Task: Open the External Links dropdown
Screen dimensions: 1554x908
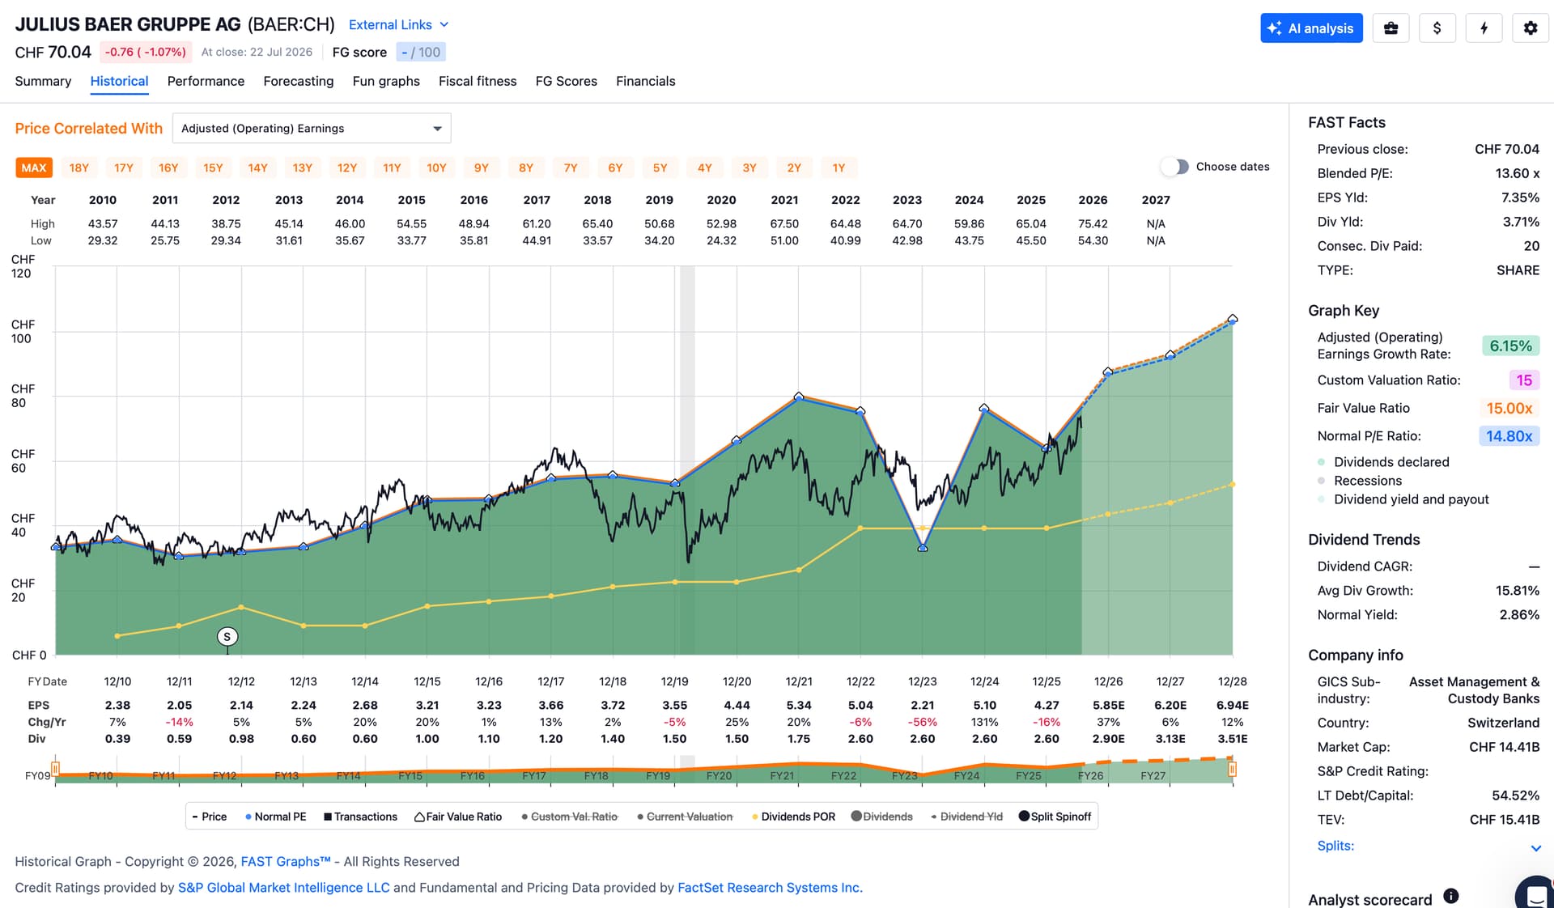Action: click(x=398, y=25)
